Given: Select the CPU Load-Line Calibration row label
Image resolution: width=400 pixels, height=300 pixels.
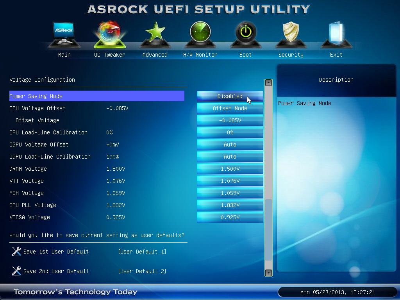Looking at the screenshot, I should [x=48, y=132].
